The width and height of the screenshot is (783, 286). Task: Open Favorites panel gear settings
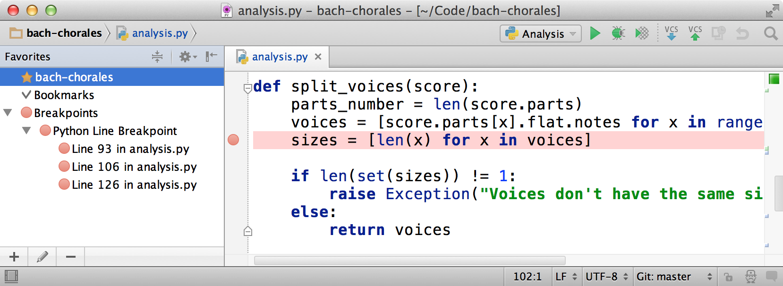tap(187, 57)
